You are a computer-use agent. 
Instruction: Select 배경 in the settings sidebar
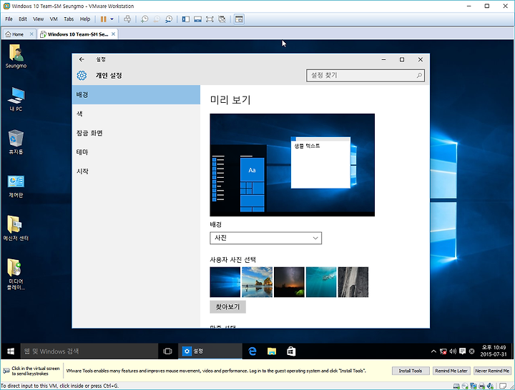(x=136, y=95)
